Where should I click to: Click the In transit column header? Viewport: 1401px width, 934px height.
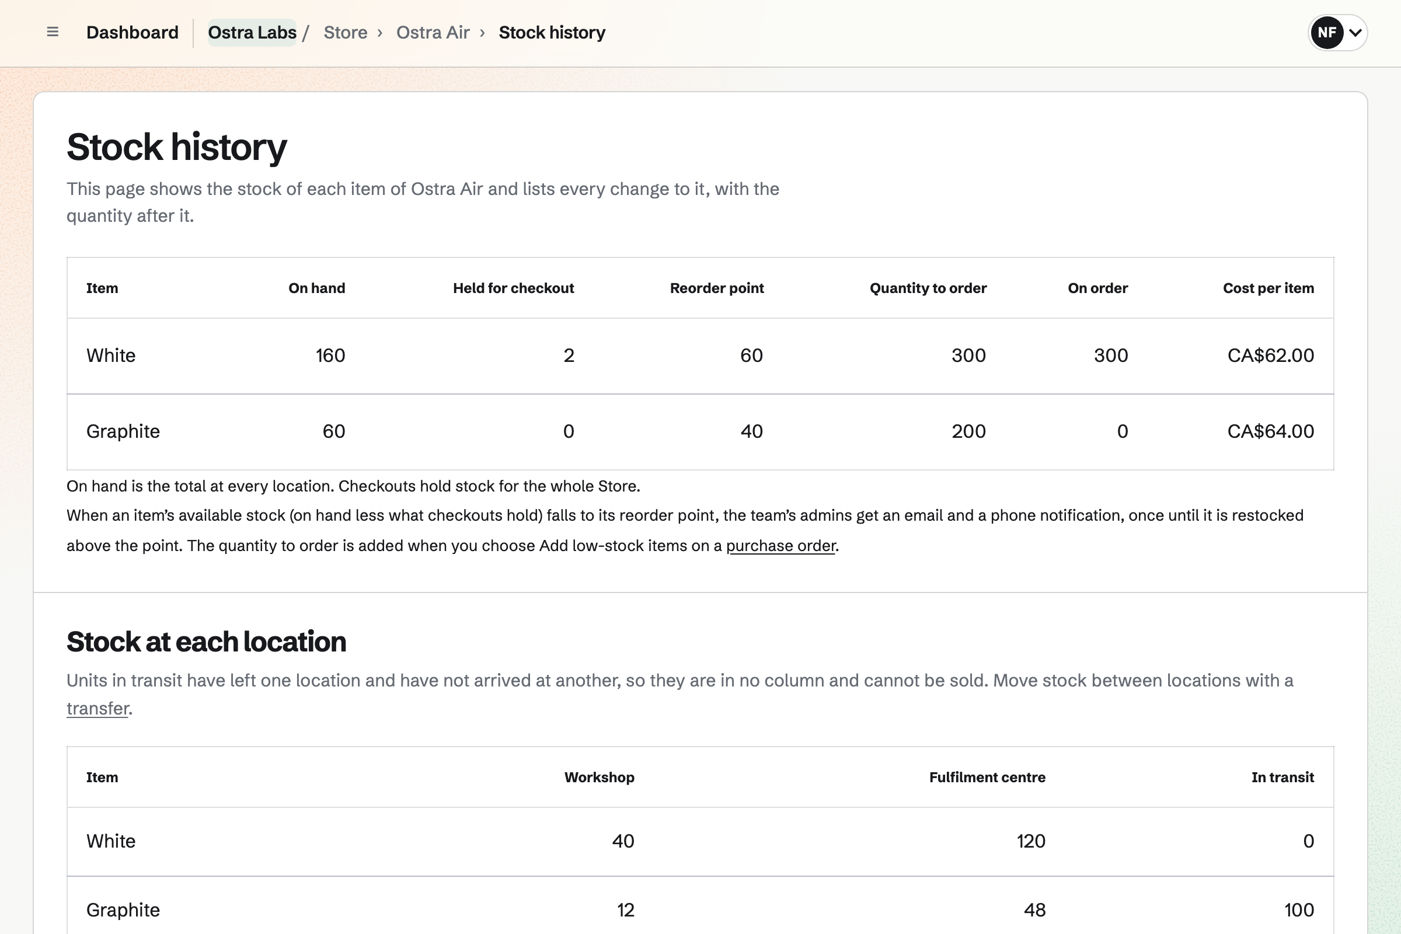(x=1282, y=778)
